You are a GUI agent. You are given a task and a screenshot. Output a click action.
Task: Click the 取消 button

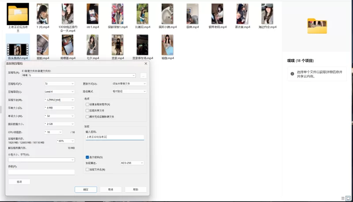click(x=111, y=189)
